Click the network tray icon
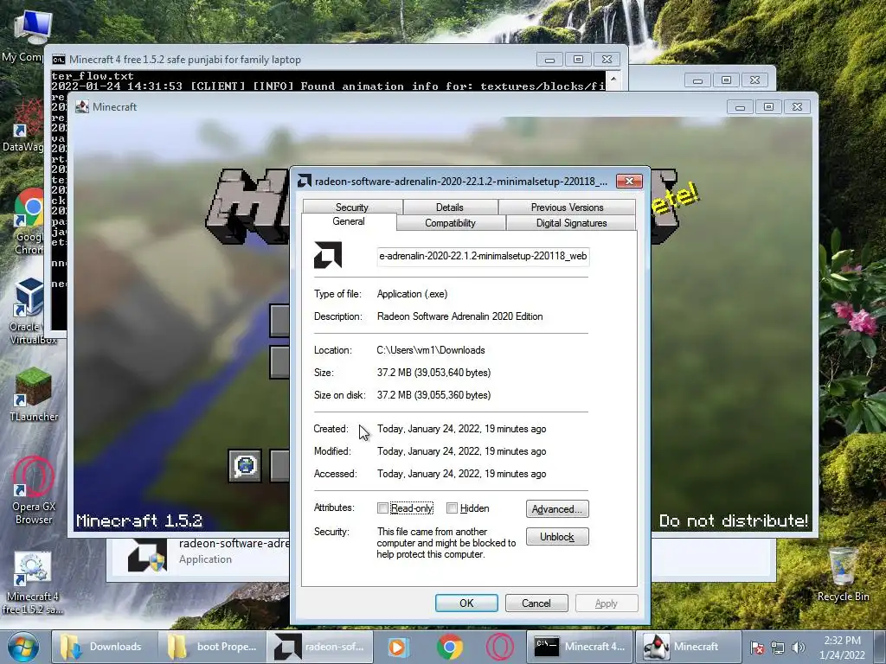The width and height of the screenshot is (886, 664). [778, 648]
